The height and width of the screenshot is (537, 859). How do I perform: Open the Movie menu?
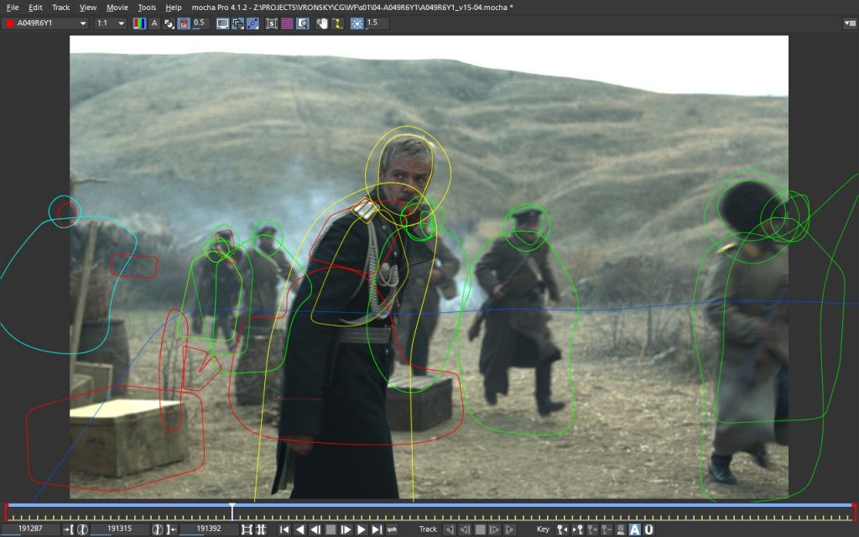click(117, 8)
